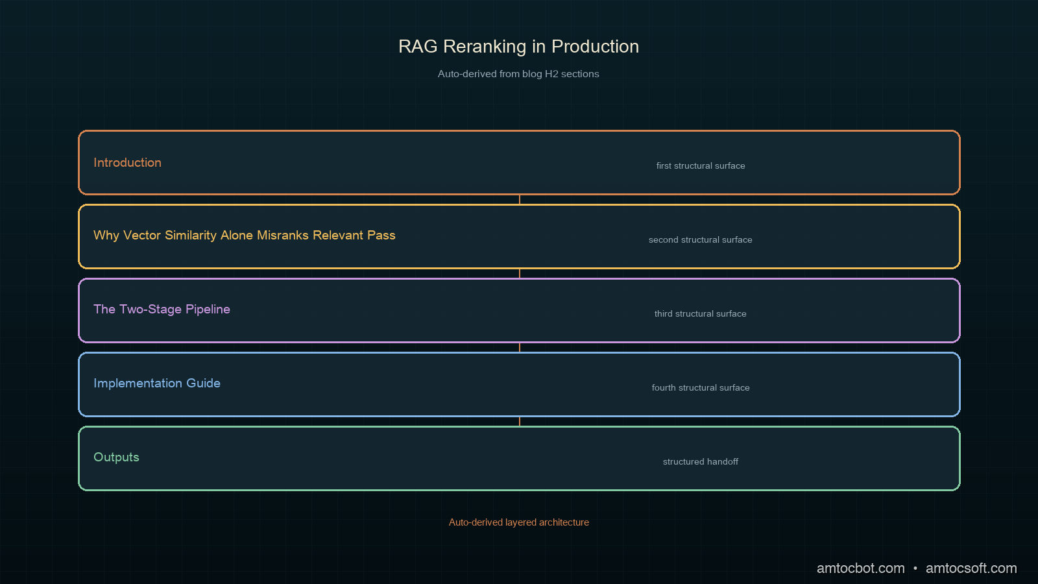Select the Implementation Guide label
1038x584 pixels.
tap(157, 383)
